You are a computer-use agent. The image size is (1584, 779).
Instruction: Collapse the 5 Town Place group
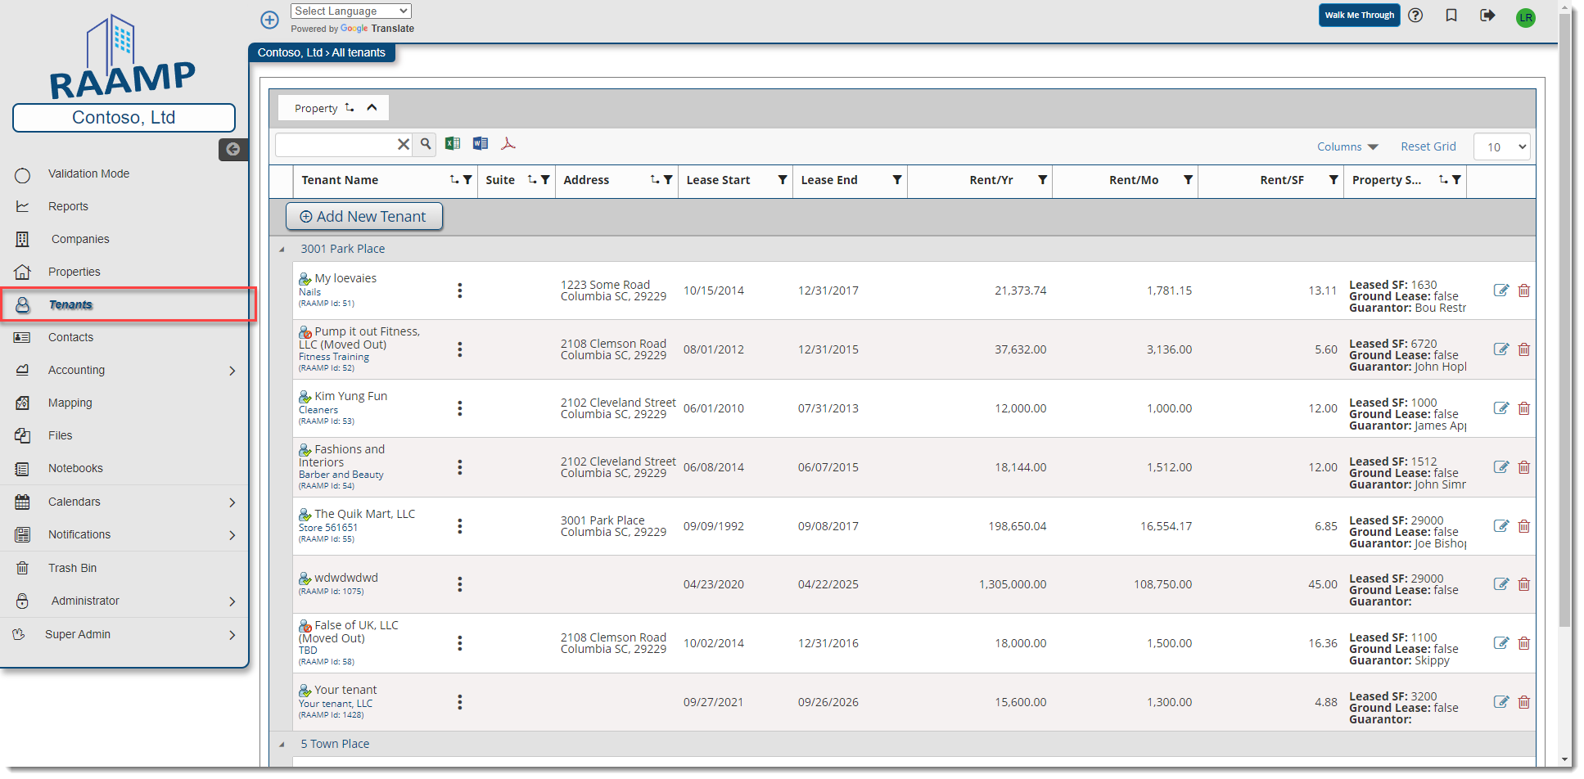[282, 745]
